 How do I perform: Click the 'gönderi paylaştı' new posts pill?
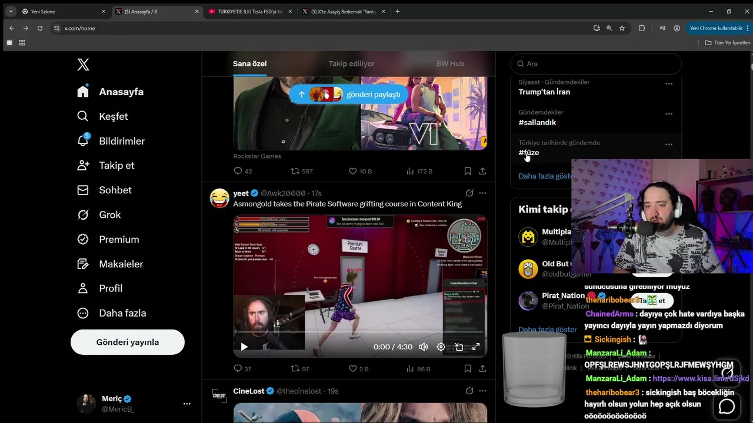click(349, 94)
